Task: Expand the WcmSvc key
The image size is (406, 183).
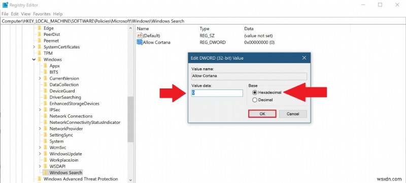Action: 40,148
